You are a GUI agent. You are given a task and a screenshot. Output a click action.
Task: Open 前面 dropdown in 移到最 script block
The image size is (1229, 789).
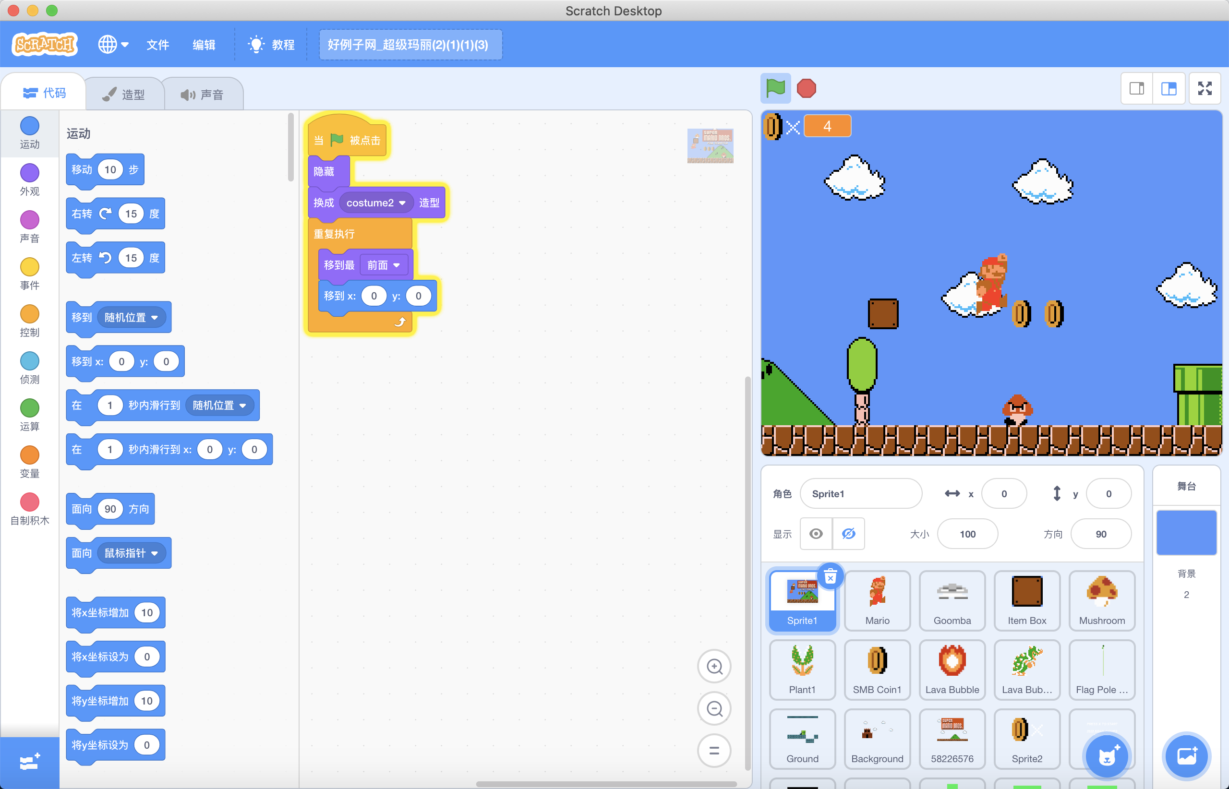[x=384, y=265]
